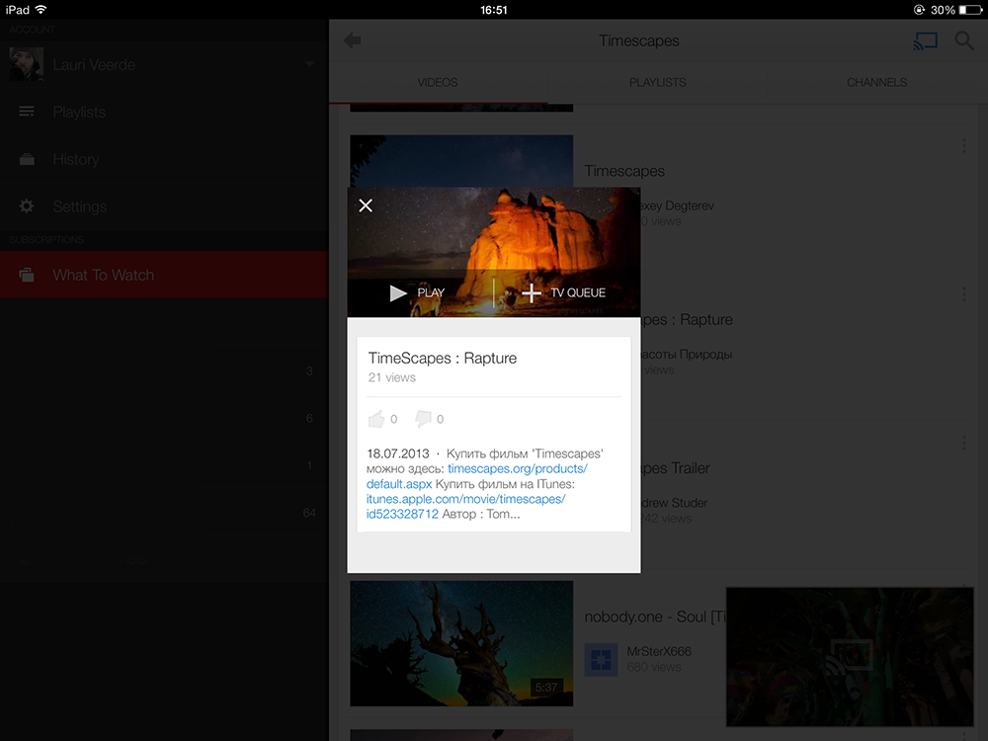Tap the MrSterX666 channel name
The height and width of the screenshot is (741, 988).
coord(659,651)
